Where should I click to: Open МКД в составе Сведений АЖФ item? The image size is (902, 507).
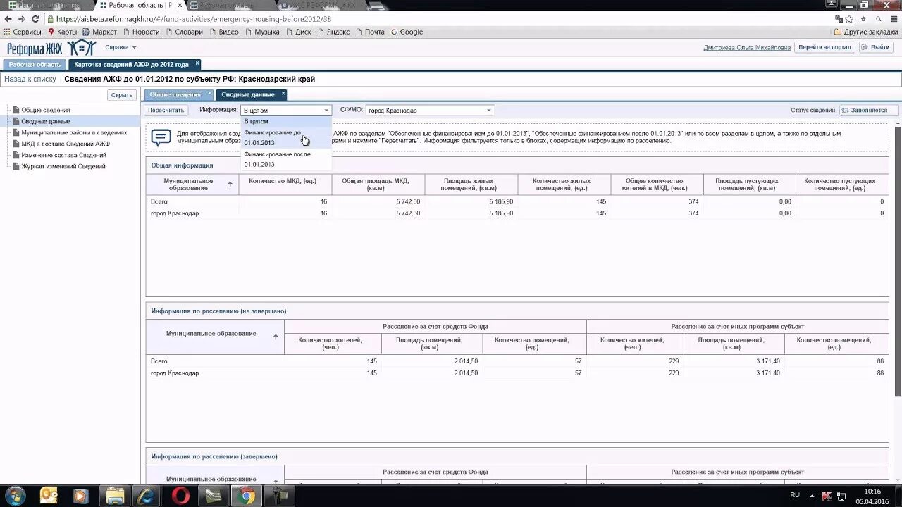(x=66, y=144)
